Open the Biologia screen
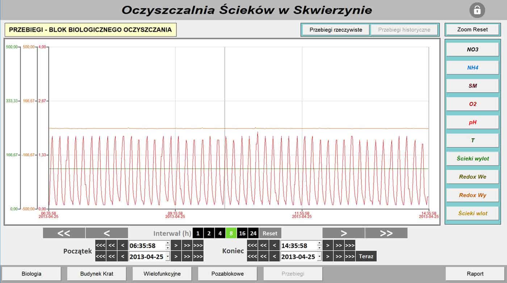Viewport: 507px width, 283px height. (31, 274)
